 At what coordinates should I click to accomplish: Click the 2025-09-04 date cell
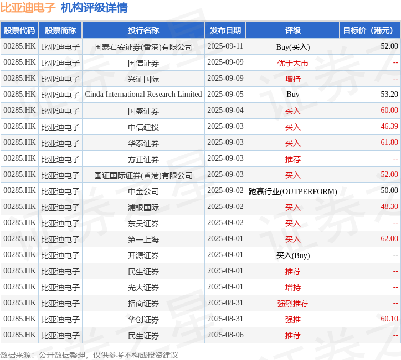225,110
